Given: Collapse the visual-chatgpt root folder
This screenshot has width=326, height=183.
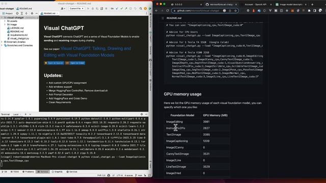Looking at the screenshot, I should point(2,18).
